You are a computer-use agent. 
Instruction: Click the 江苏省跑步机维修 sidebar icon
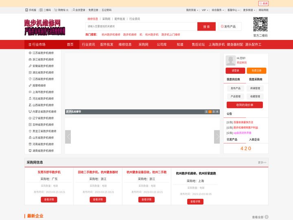[x=30, y=53]
